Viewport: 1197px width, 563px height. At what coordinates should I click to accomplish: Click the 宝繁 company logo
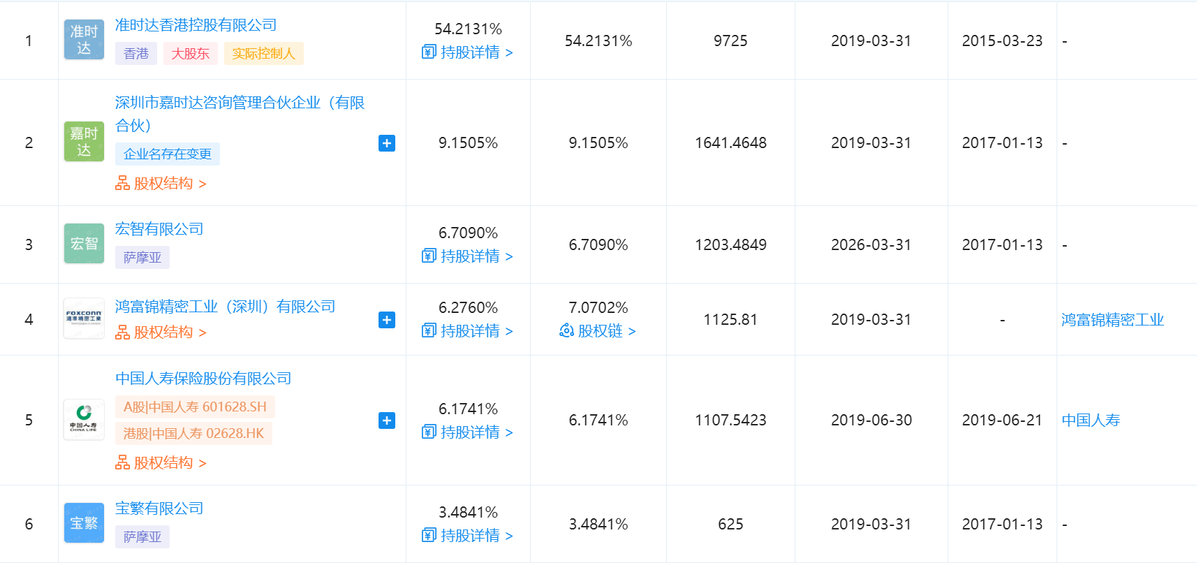84,523
